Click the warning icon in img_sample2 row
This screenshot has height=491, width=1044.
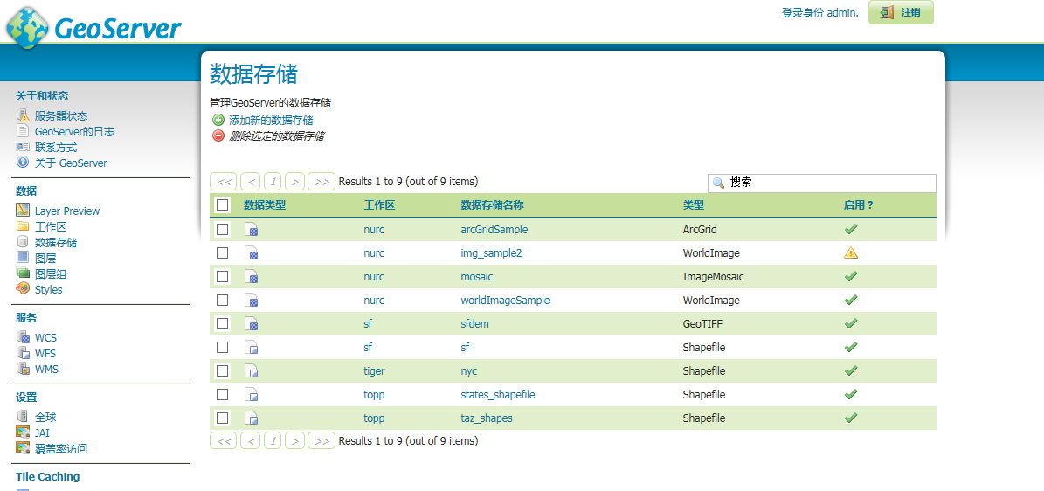(850, 252)
